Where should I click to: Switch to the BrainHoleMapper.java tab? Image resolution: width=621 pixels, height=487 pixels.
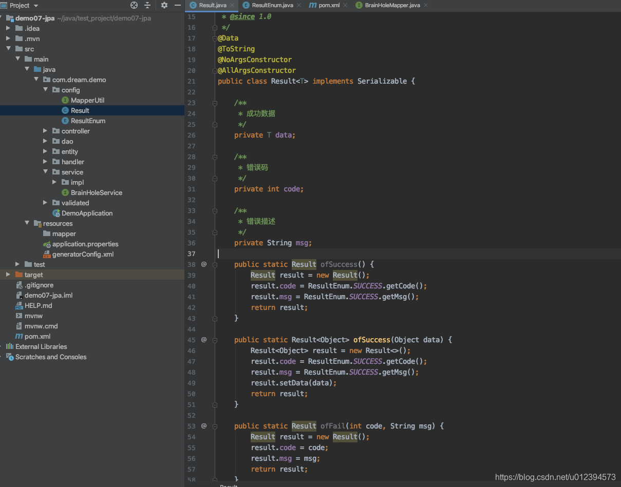393,6
